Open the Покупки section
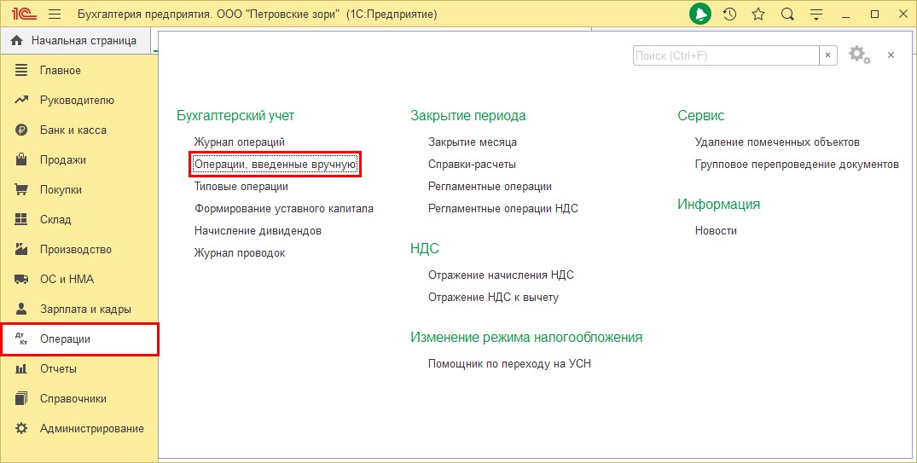This screenshot has width=917, height=463. (79, 189)
